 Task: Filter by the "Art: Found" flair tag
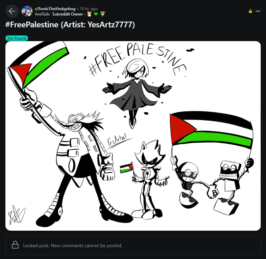(x=17, y=38)
